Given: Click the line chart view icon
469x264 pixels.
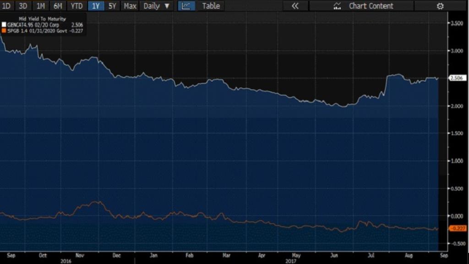Looking at the screenshot, I should pos(186,6).
